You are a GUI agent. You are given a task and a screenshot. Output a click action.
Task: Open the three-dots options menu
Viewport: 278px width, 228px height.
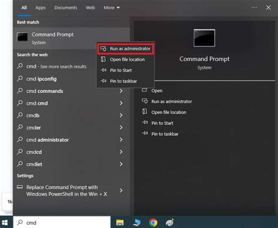click(254, 8)
